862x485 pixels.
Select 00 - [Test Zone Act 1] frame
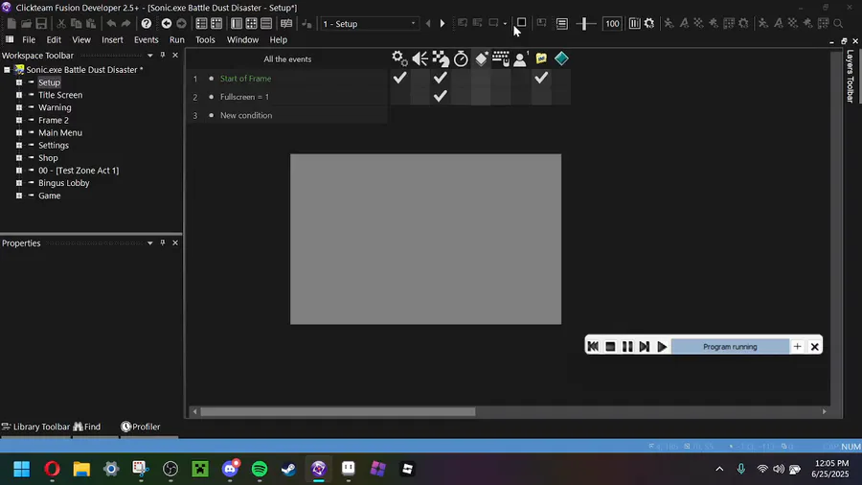tap(79, 171)
